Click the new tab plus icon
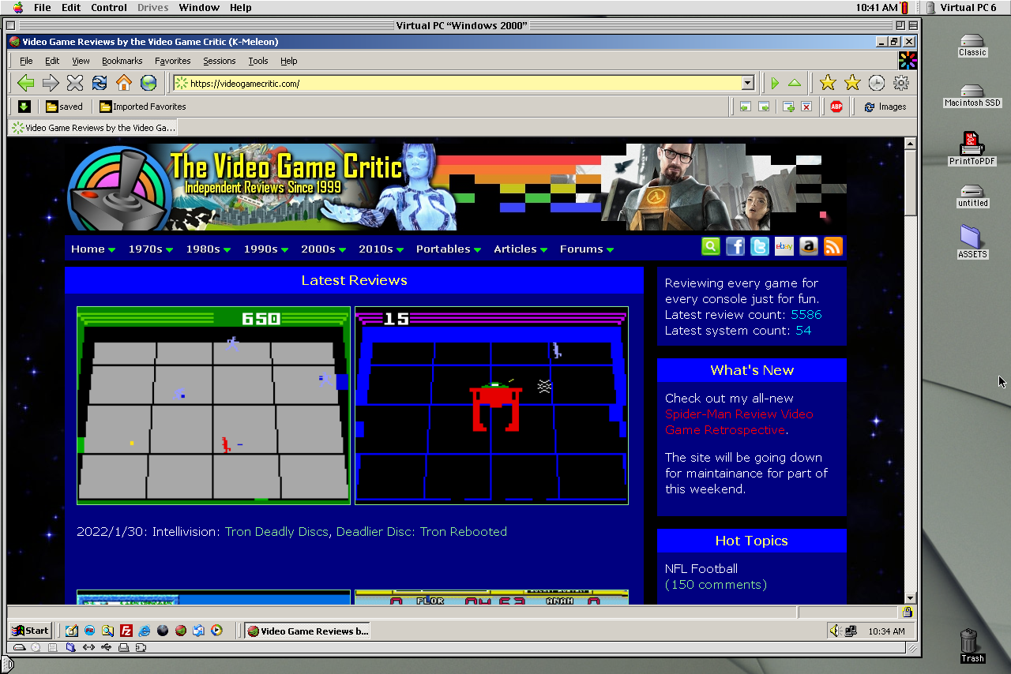The width and height of the screenshot is (1011, 674). click(x=787, y=107)
